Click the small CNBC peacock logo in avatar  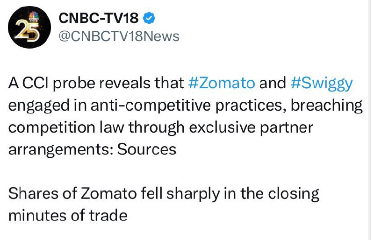pos(34,16)
